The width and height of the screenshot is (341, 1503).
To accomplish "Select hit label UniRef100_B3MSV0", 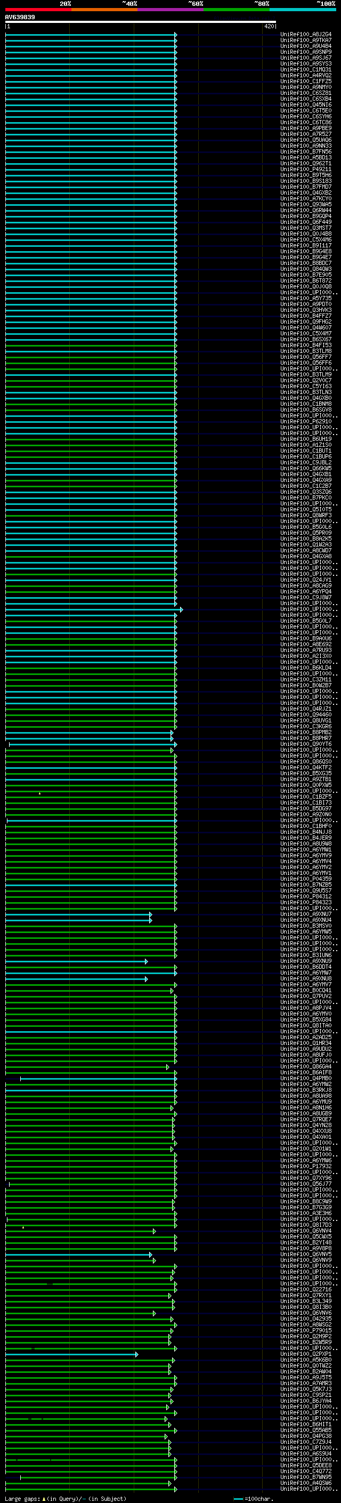I will tap(306, 926).
